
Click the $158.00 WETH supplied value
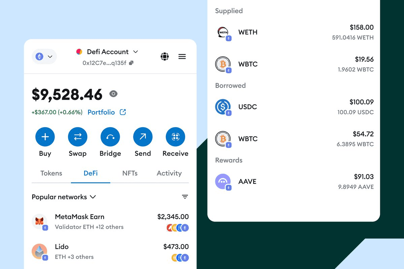click(362, 27)
